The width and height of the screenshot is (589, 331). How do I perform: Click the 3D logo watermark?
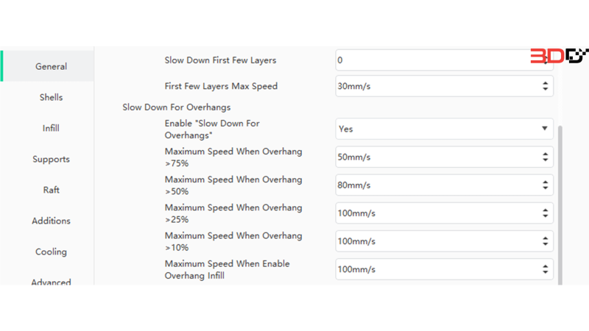click(x=559, y=56)
